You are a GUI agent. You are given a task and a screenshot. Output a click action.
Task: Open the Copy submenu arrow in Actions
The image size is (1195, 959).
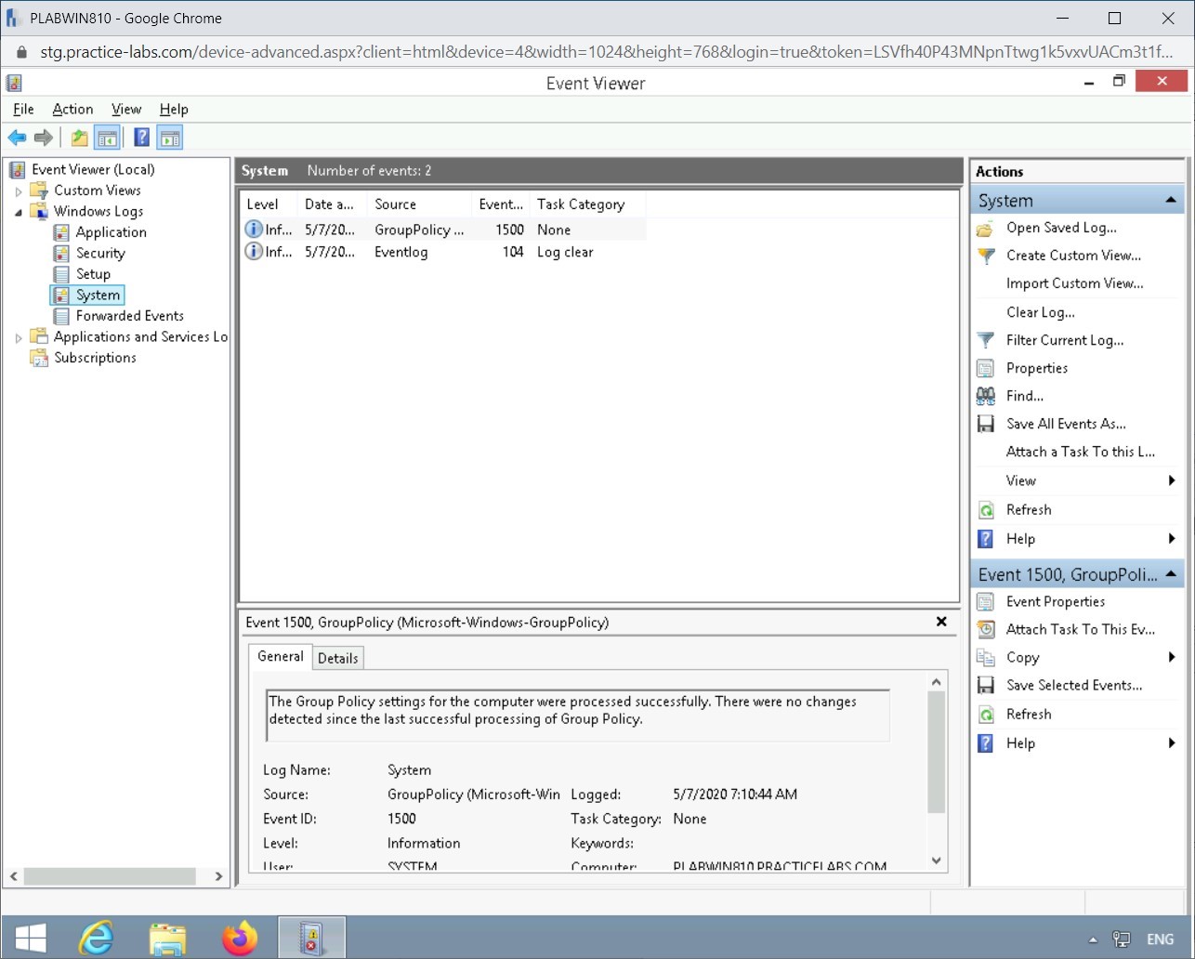point(1171,657)
